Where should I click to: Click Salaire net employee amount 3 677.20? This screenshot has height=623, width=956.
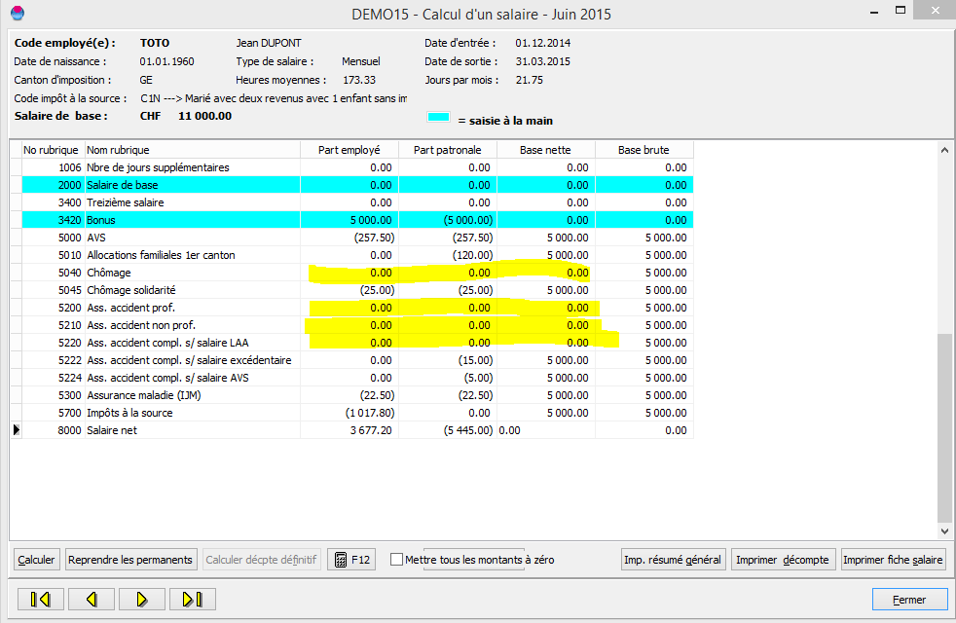point(371,430)
